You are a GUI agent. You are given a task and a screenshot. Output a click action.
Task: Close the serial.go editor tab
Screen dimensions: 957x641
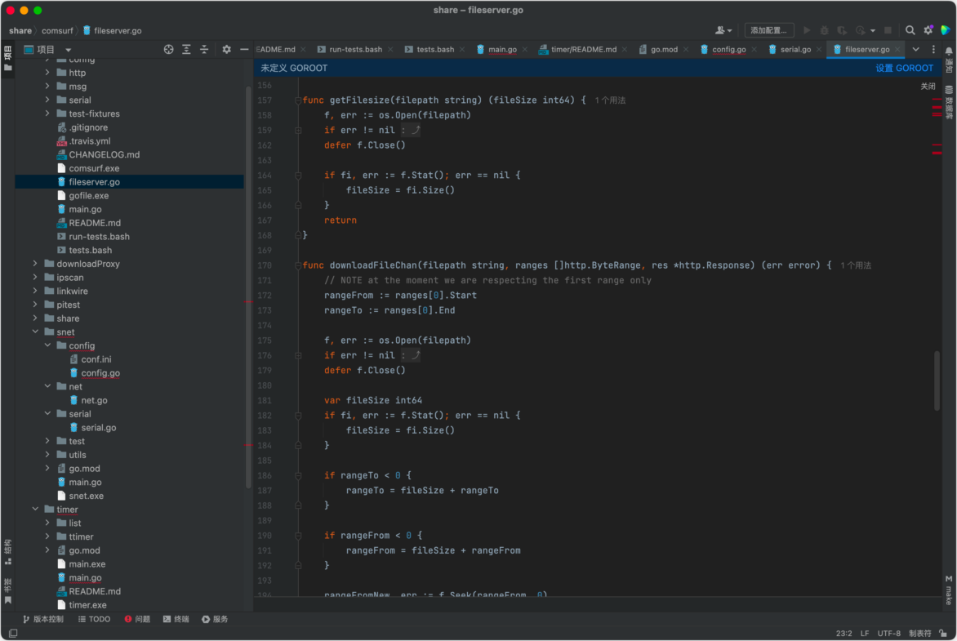pos(819,50)
